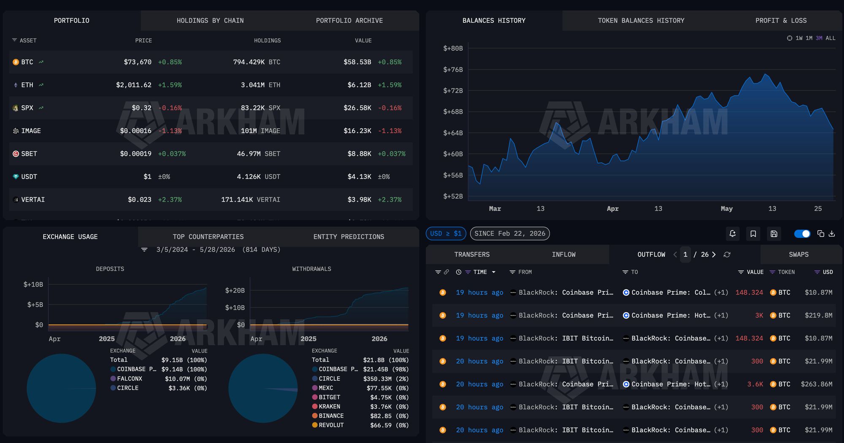The image size is (844, 443).
Task: Click the USD ≥ $1 filter chip
Action: coord(446,234)
